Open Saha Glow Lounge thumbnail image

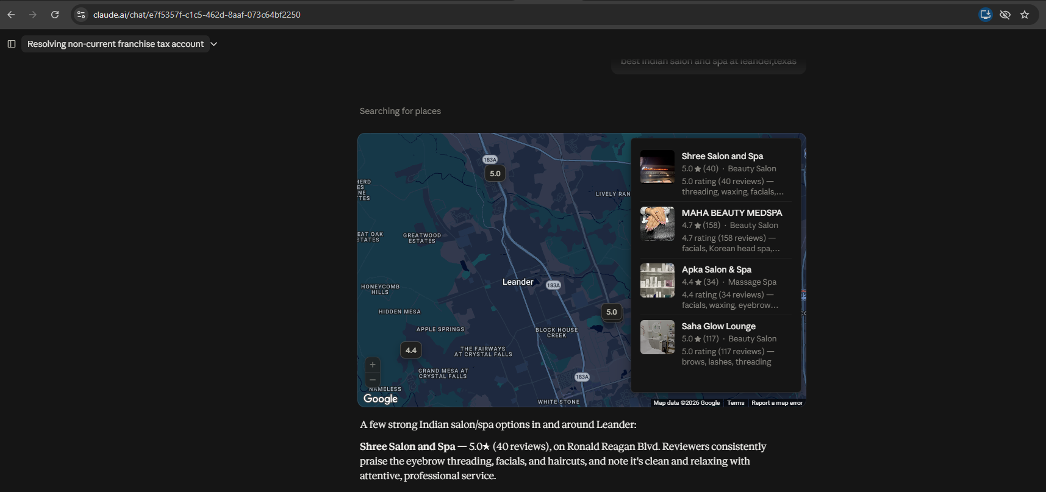pyautogui.click(x=657, y=337)
